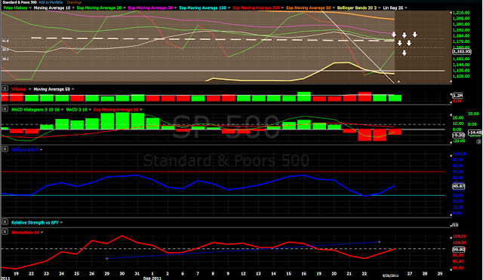This screenshot has width=483, height=280.
Task: Open the Volume indicator dropdown arrow
Action: tap(30, 89)
